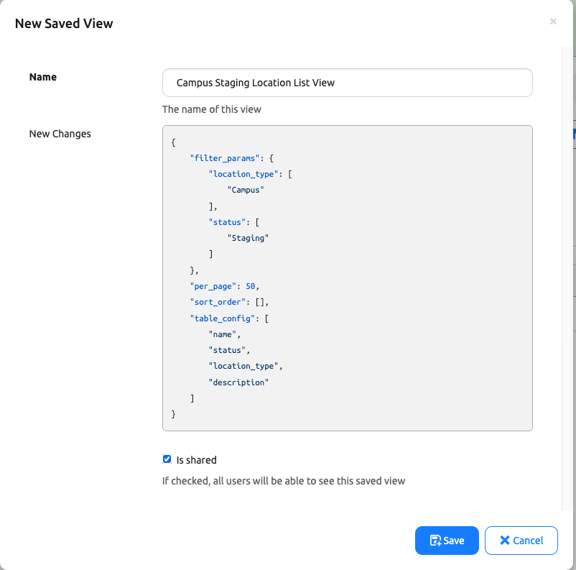Click the "table_config" key in the JSON
The image size is (576, 570).
tap(219, 318)
